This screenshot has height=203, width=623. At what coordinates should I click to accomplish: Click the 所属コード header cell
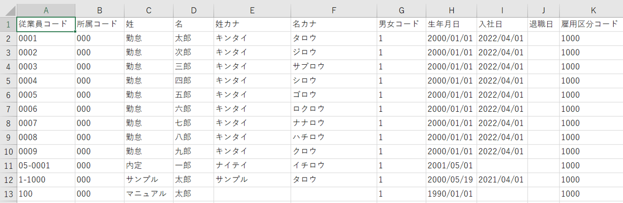click(x=99, y=25)
